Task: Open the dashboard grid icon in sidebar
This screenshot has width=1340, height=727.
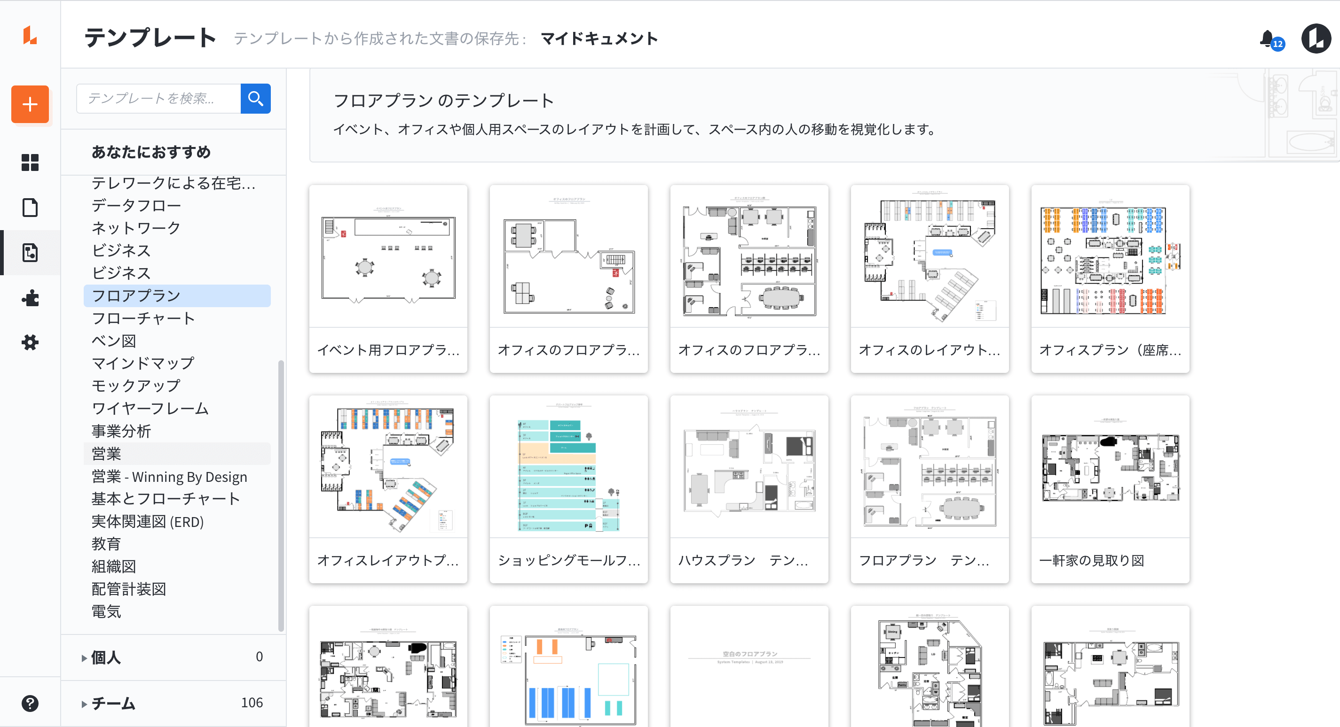Action: coord(30,162)
